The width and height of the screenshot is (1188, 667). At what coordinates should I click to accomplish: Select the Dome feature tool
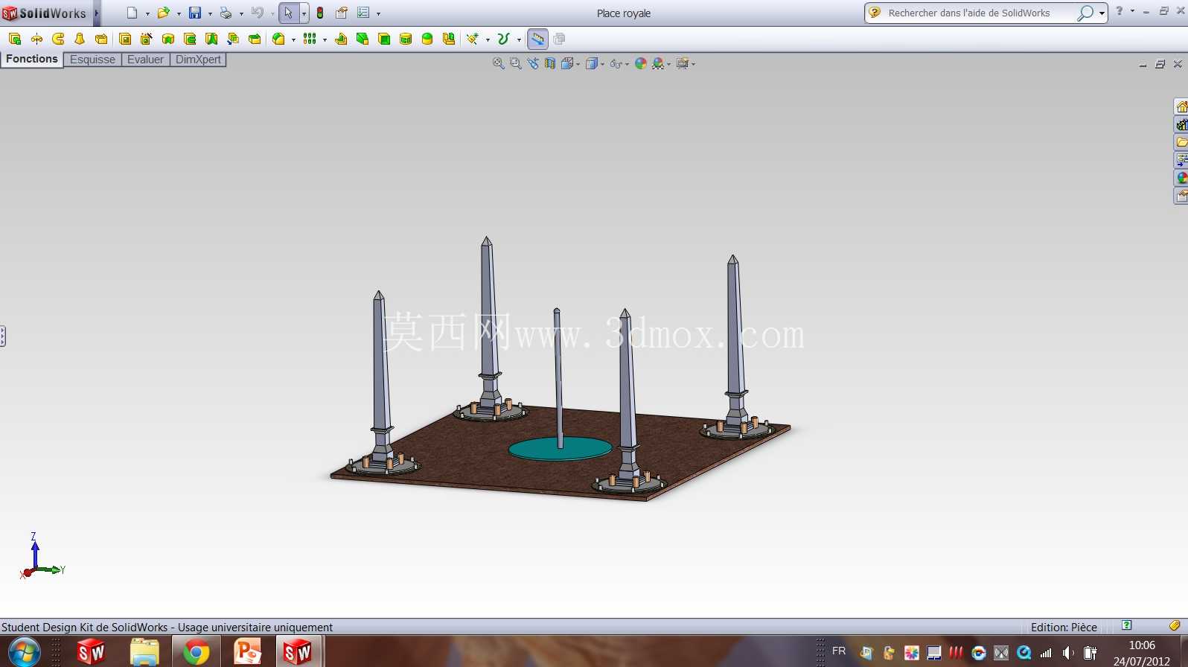427,39
